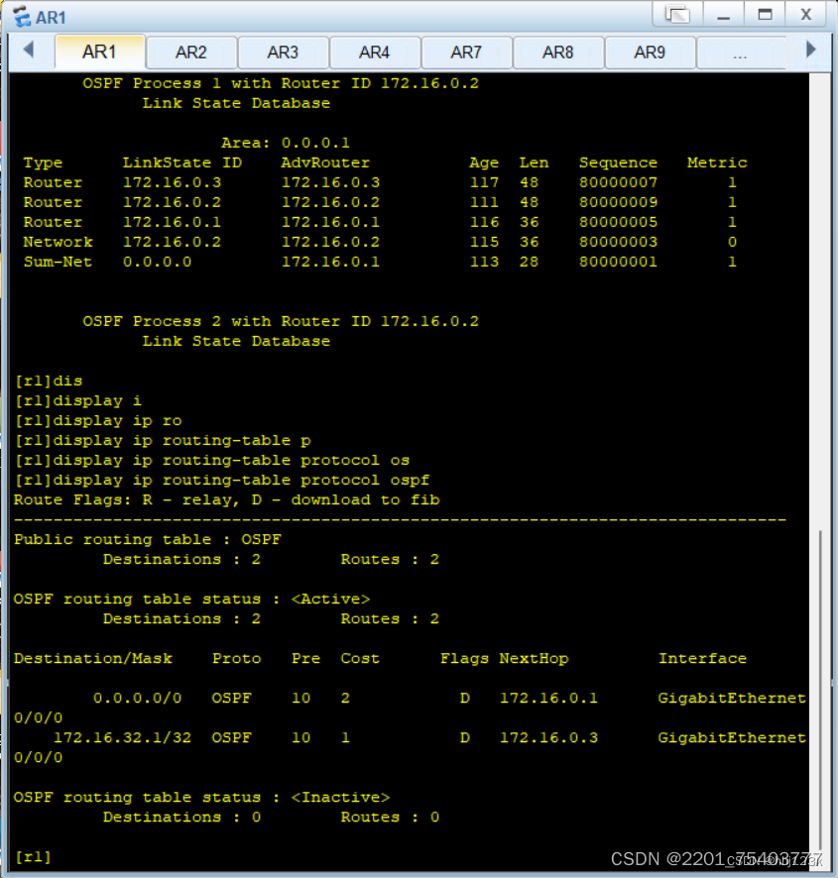Switch to the AR3 tab

tap(283, 53)
